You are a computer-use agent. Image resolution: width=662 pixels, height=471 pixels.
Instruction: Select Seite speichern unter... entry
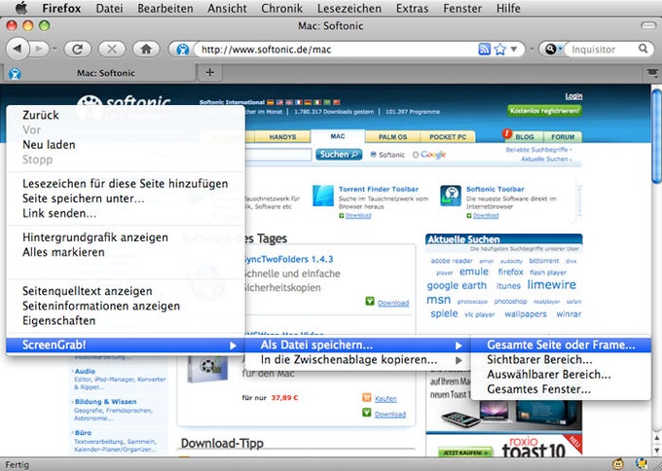click(126, 199)
